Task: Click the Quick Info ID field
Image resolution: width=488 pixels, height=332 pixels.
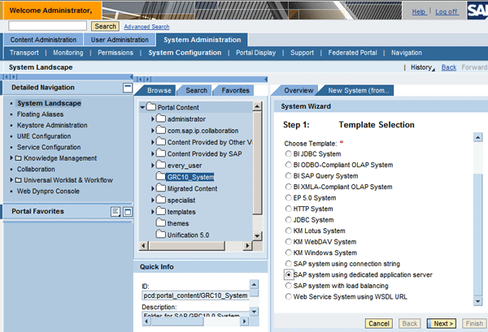Action: click(x=195, y=295)
